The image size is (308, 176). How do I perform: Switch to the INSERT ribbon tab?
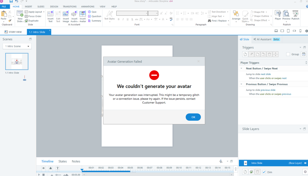[x=28, y=6]
